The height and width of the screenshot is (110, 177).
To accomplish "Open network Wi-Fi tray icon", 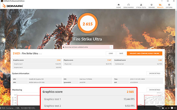I will 166,108.
